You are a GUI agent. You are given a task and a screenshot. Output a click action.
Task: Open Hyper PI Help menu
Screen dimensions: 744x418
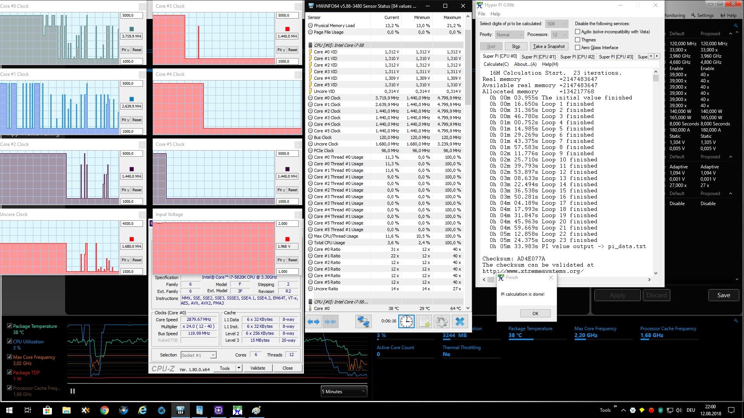point(495,14)
